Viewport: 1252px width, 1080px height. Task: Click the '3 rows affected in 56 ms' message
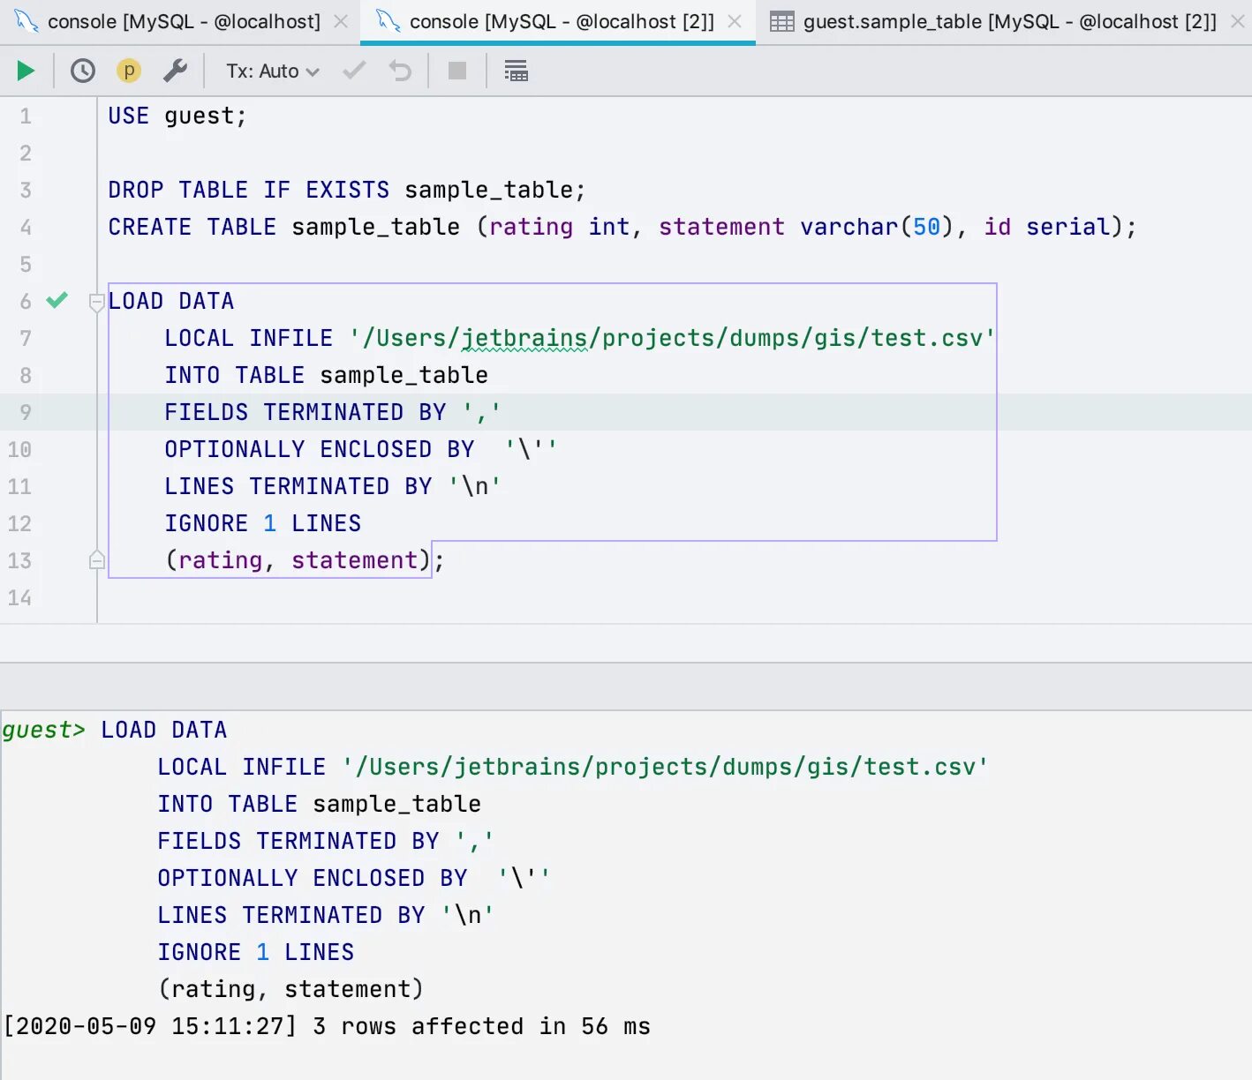pyautogui.click(x=481, y=1026)
